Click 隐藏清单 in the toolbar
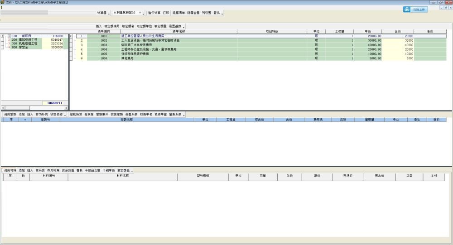This screenshot has height=245, width=453. 178,13
